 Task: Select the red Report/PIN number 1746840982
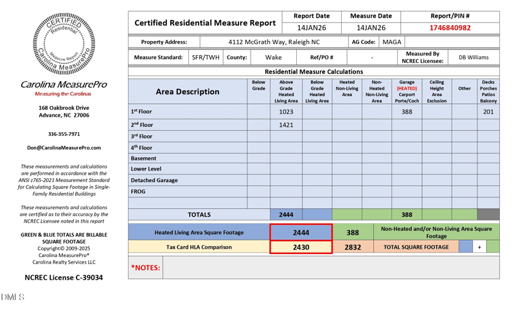(x=450, y=28)
